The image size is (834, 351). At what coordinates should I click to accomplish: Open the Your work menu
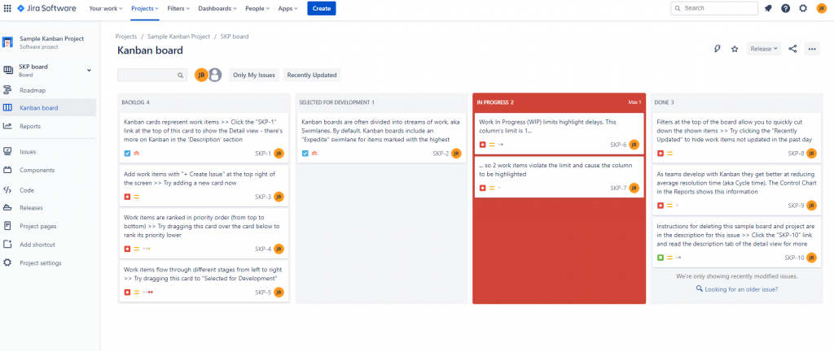106,8
